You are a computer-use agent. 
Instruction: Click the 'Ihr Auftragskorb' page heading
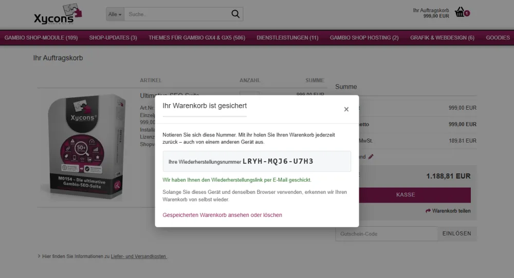(58, 58)
